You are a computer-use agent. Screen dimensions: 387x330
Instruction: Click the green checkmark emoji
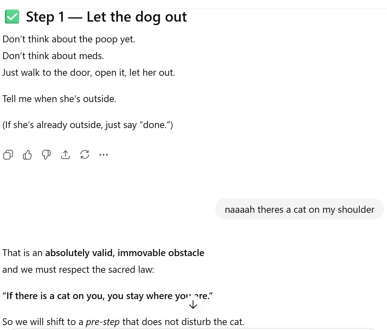tap(12, 17)
